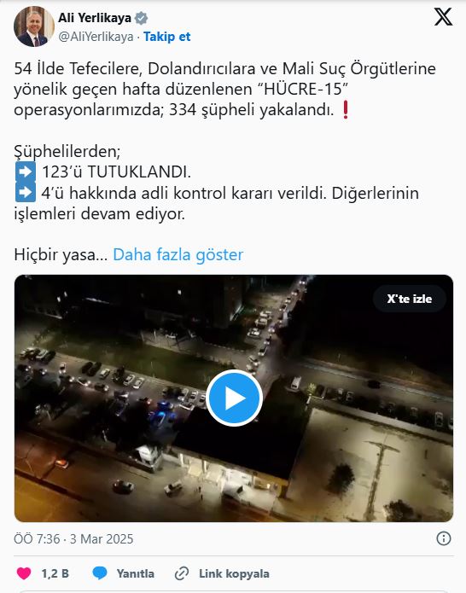Open the @AliYerlikaya handle
The width and height of the screenshot is (466, 593).
point(96,37)
